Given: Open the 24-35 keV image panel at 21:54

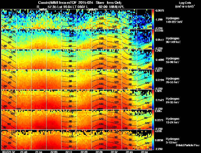Looking at the screenshot, I should (x=39, y=99).
